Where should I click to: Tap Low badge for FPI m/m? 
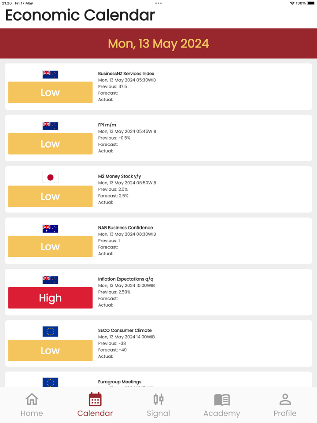point(50,144)
